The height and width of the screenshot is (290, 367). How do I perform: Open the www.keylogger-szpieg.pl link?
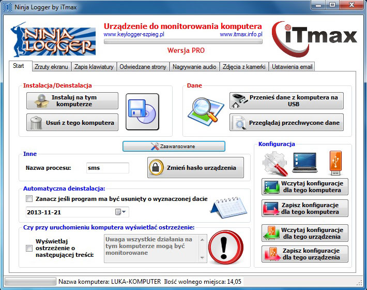click(134, 35)
